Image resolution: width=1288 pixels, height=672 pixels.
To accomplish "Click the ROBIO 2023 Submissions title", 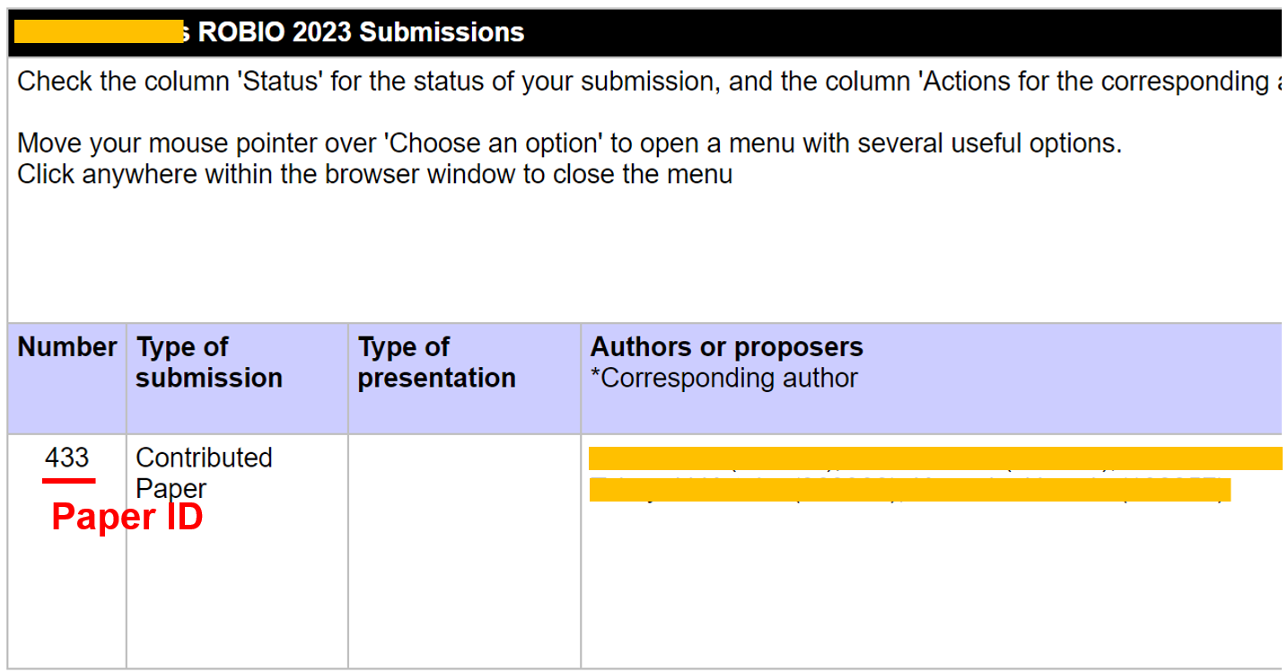I will [361, 33].
